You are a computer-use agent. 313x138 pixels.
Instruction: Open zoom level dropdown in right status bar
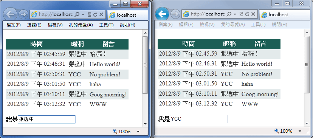tap(300, 131)
